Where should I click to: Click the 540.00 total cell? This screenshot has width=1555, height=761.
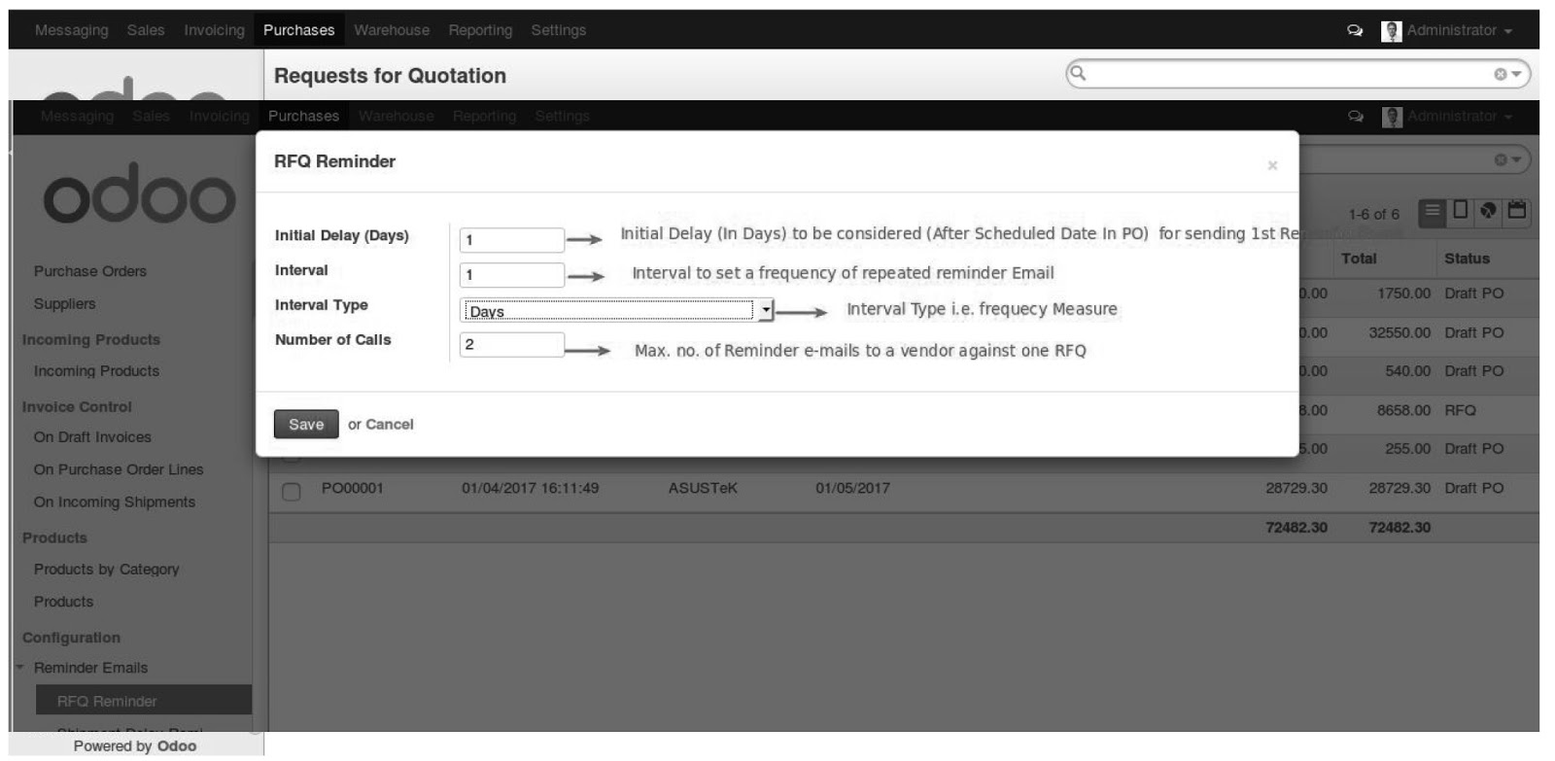click(1407, 371)
